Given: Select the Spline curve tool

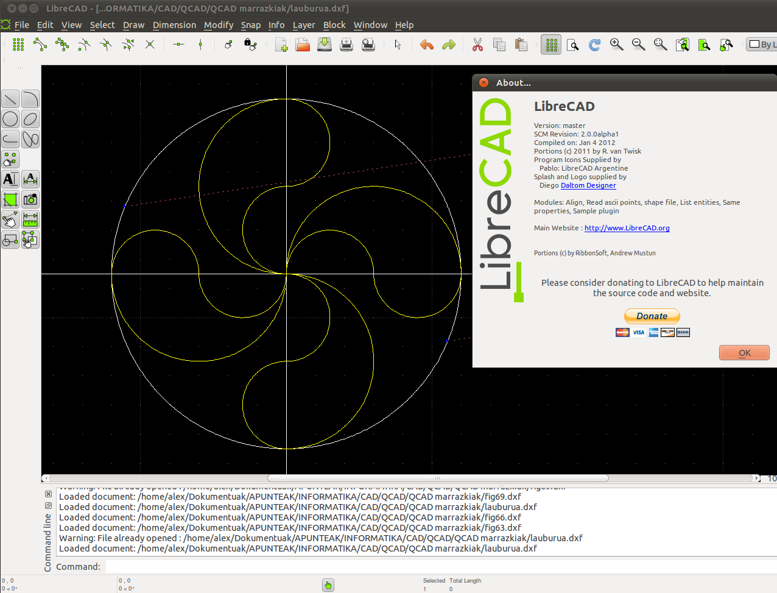Looking at the screenshot, I should point(30,139).
